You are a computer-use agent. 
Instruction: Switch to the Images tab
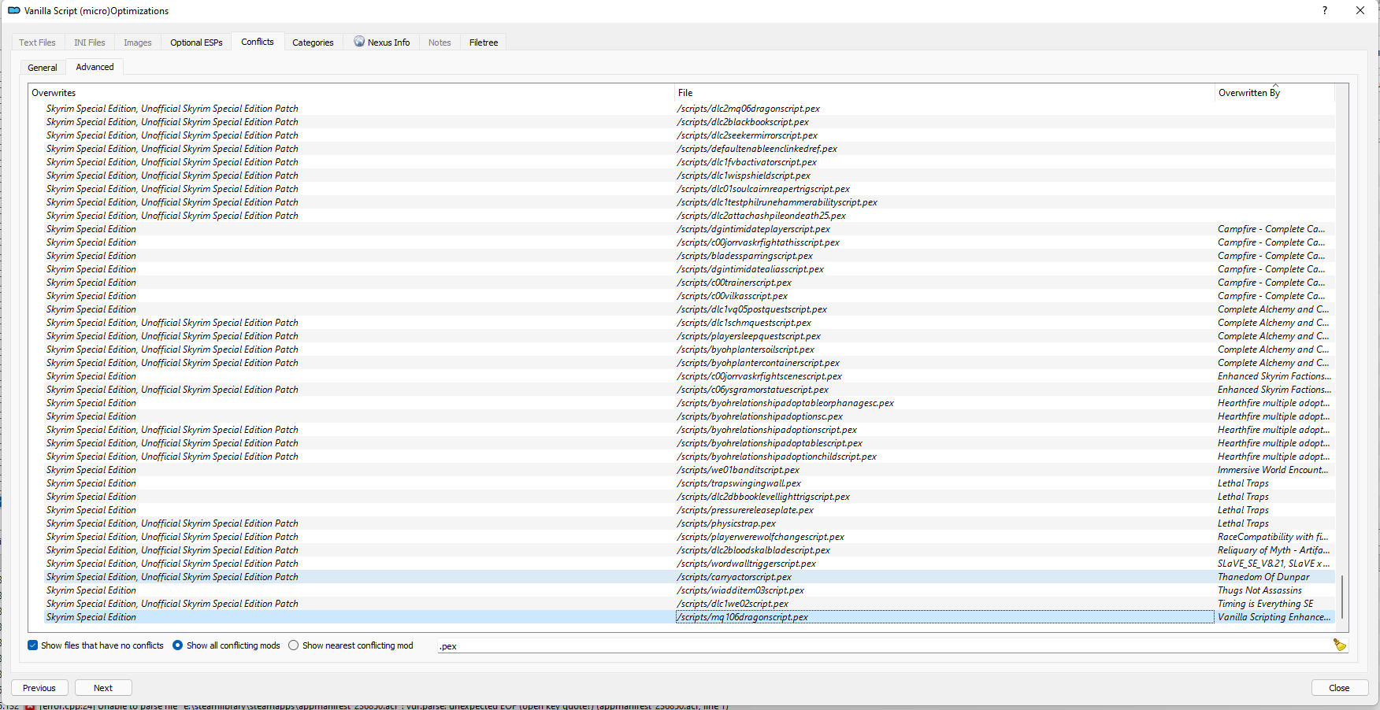137,43
